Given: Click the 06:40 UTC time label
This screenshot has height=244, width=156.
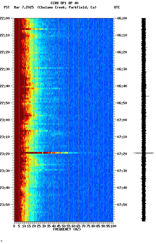Looking at the screenshot, I should pyautogui.click(x=122, y=86).
